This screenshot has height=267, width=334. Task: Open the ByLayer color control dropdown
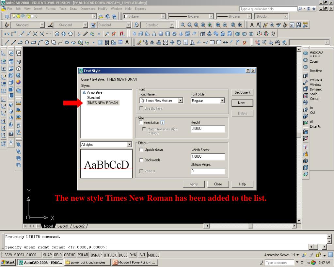(x=163, y=16)
